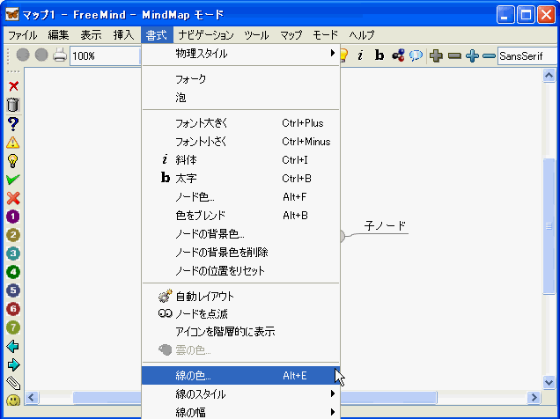Add the light bulb idea icon in sidebar
This screenshot has height=419, width=560.
coord(13,161)
